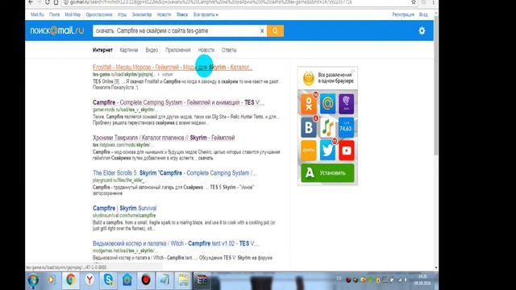
Task: Open the 74.63 currency rate tile
Action: [346, 127]
